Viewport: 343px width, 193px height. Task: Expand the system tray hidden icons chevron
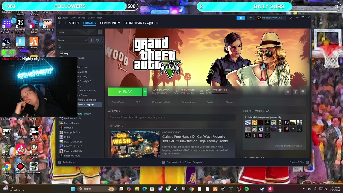click(x=304, y=189)
